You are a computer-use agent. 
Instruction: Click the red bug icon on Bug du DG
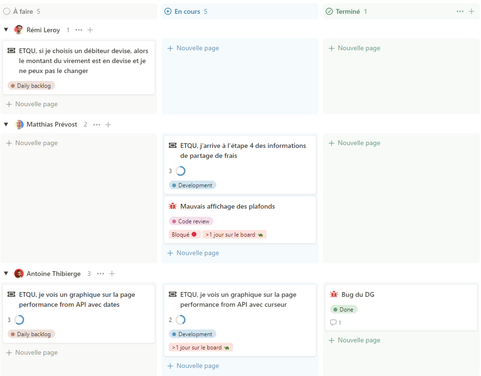coord(334,294)
